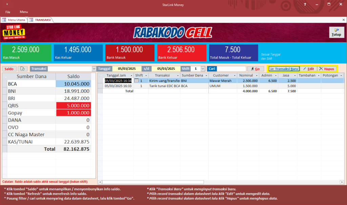
Task: Click the Saldo column header
Action: (x=74, y=76)
